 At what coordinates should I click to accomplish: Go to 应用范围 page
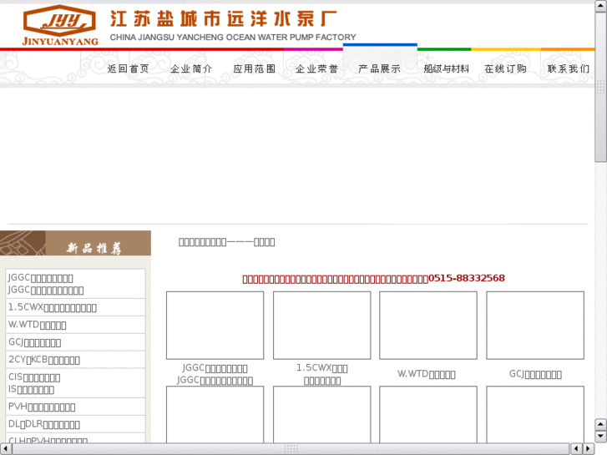pos(255,69)
